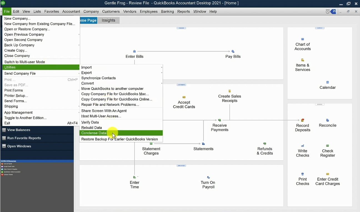Choose Share Screen With An Agent
Screen dimensions: 360x212
tap(121, 111)
